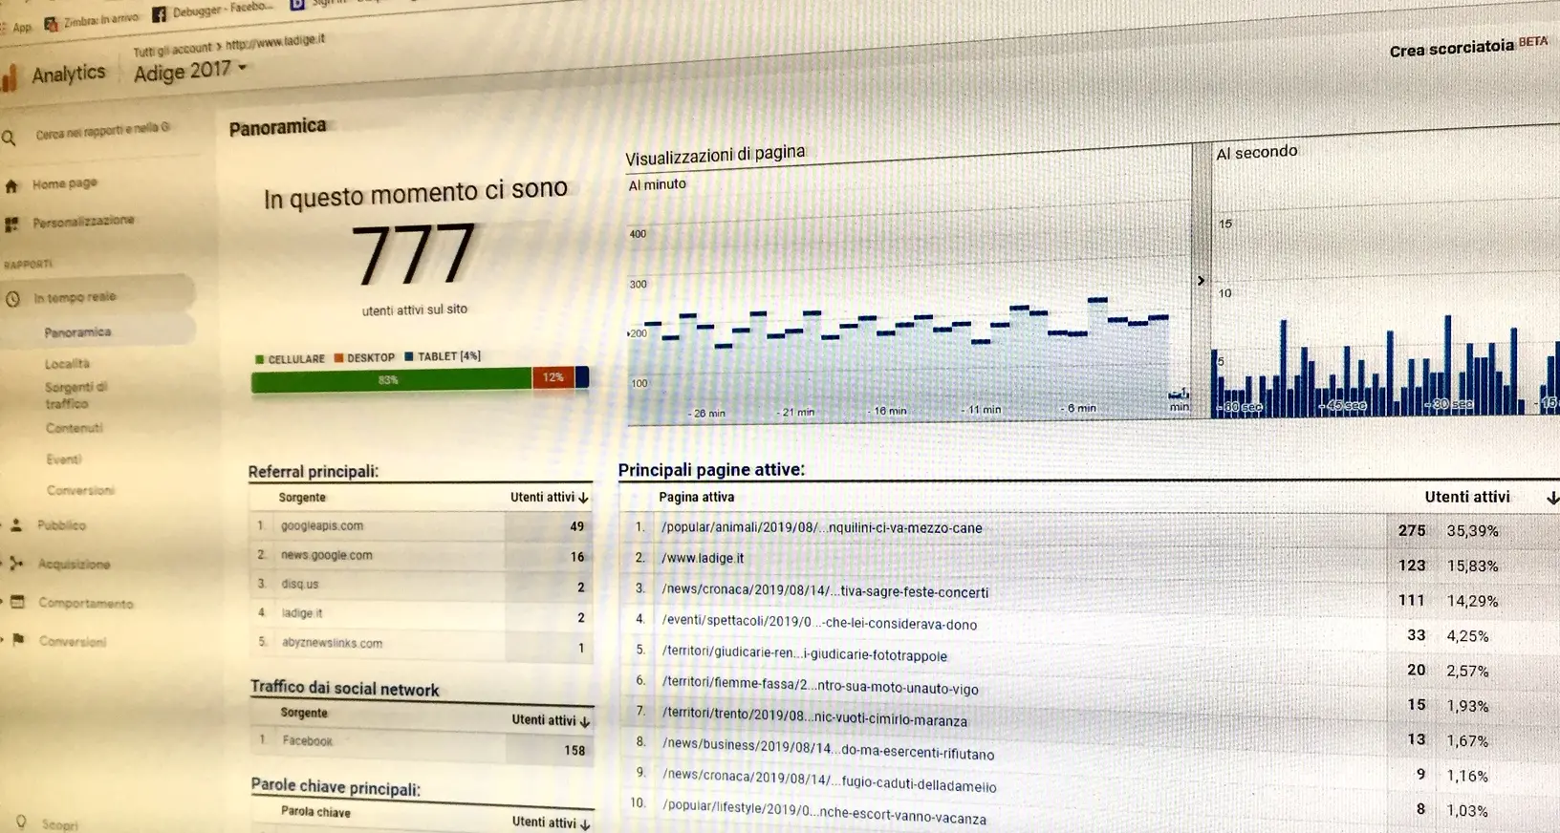
Task: Click the Comportamento icon in sidebar
Action: [x=17, y=602]
